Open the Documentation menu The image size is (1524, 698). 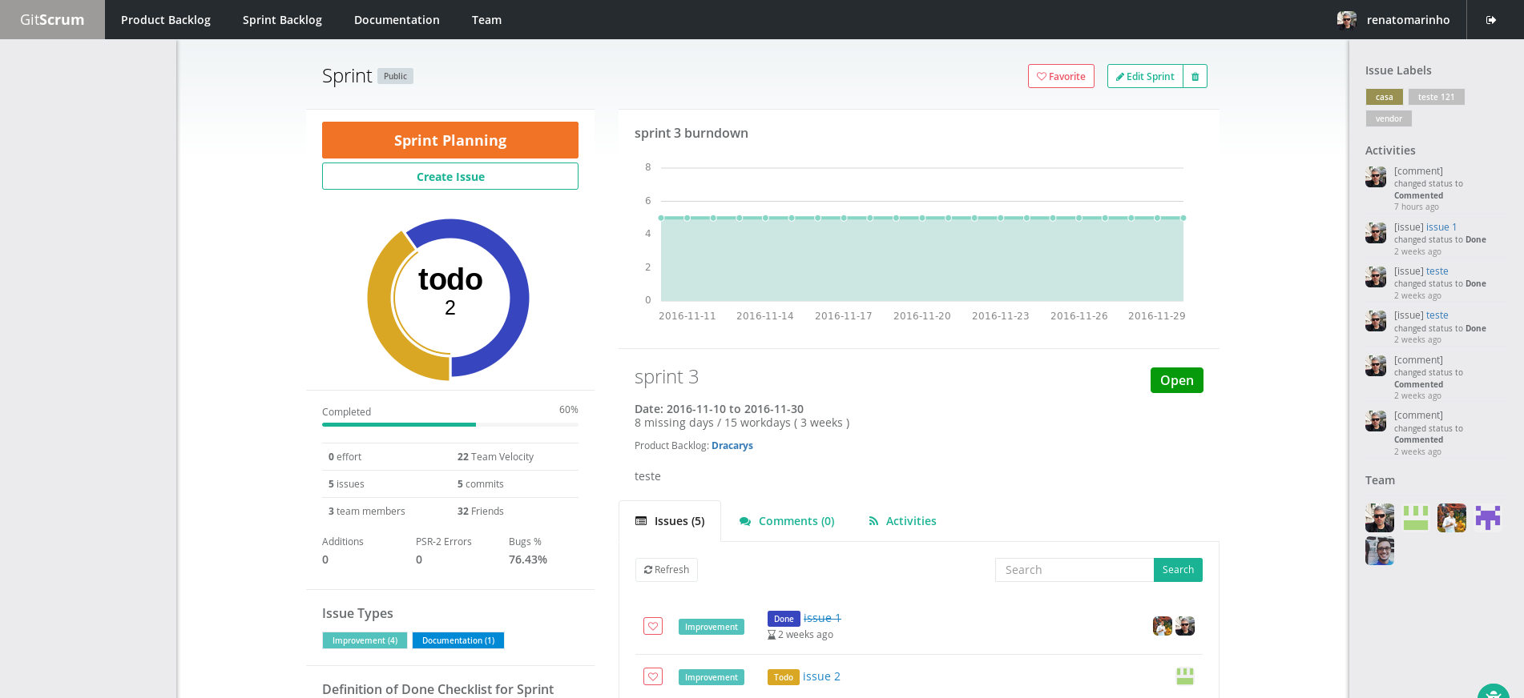(397, 20)
